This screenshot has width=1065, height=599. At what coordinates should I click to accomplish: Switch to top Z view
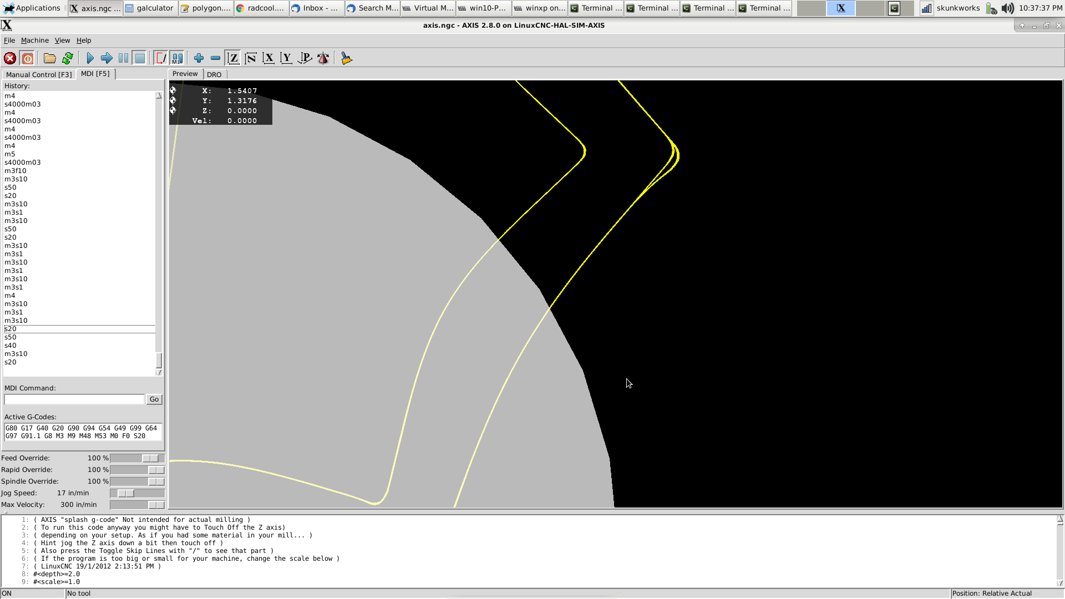[234, 58]
